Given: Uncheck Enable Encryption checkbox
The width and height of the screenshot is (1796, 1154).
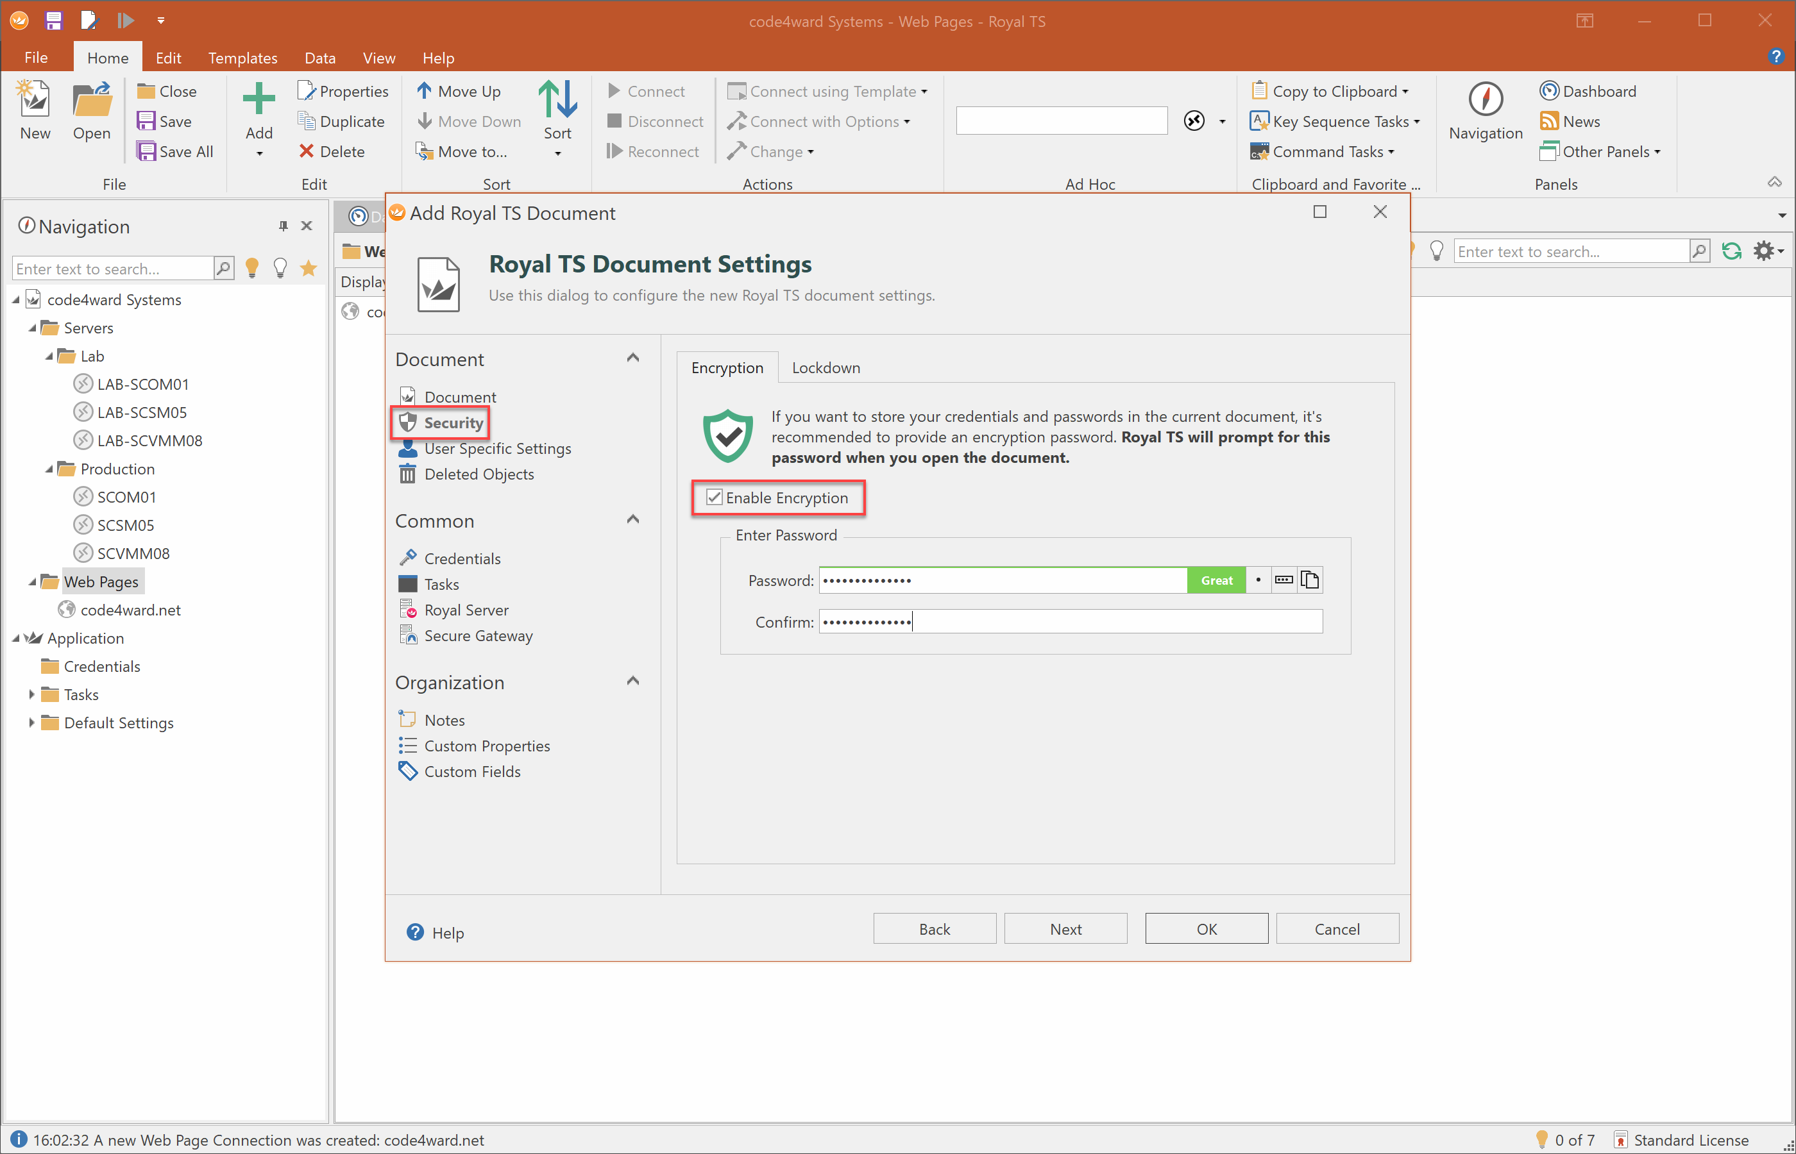Looking at the screenshot, I should click(715, 498).
